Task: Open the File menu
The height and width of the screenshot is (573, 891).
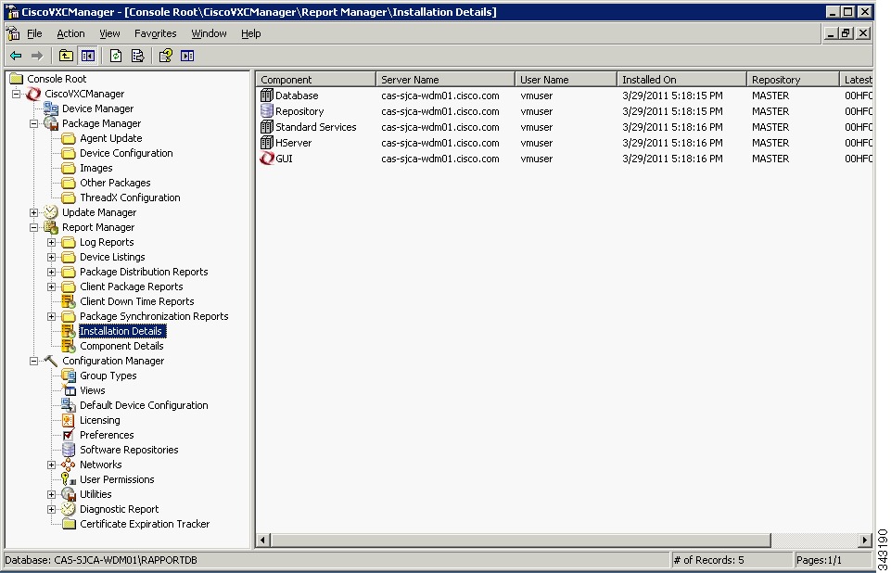Action: 34,33
